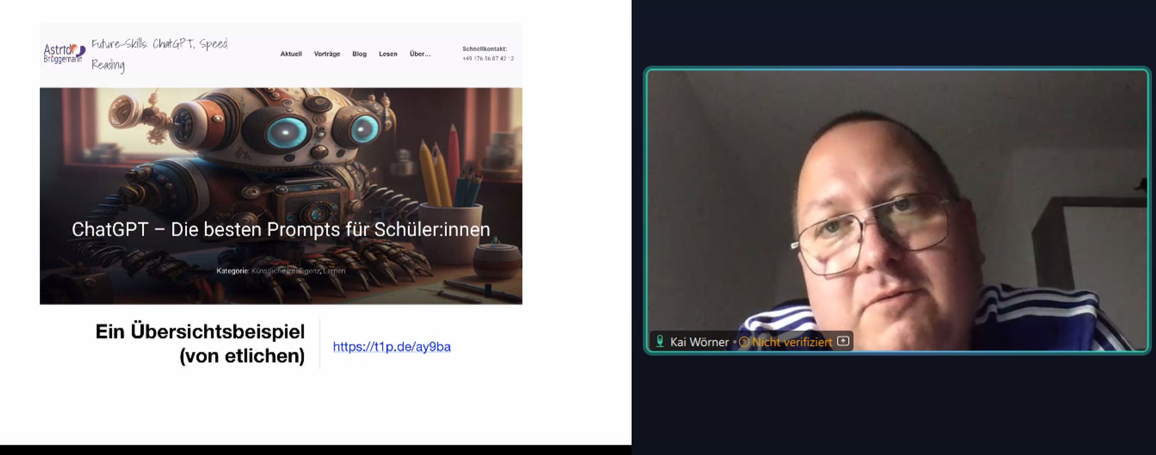Click the Schnellkontakt label
Screen dimensions: 1156x455
pos(484,49)
